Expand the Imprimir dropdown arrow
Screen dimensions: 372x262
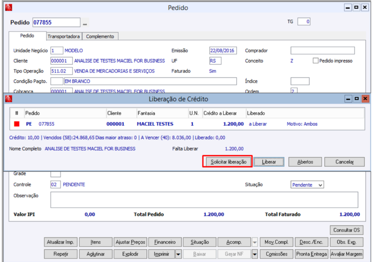178,254
